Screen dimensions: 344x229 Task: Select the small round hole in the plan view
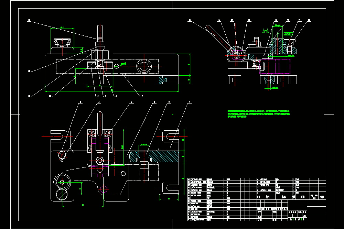pyautogui.click(x=123, y=174)
